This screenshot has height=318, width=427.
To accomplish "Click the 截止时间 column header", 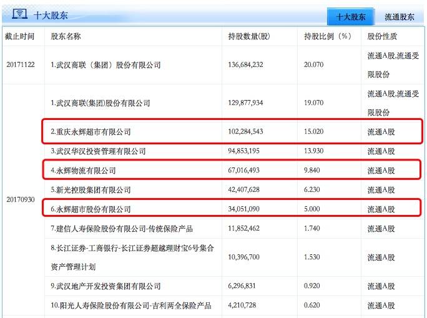I will (x=19, y=36).
